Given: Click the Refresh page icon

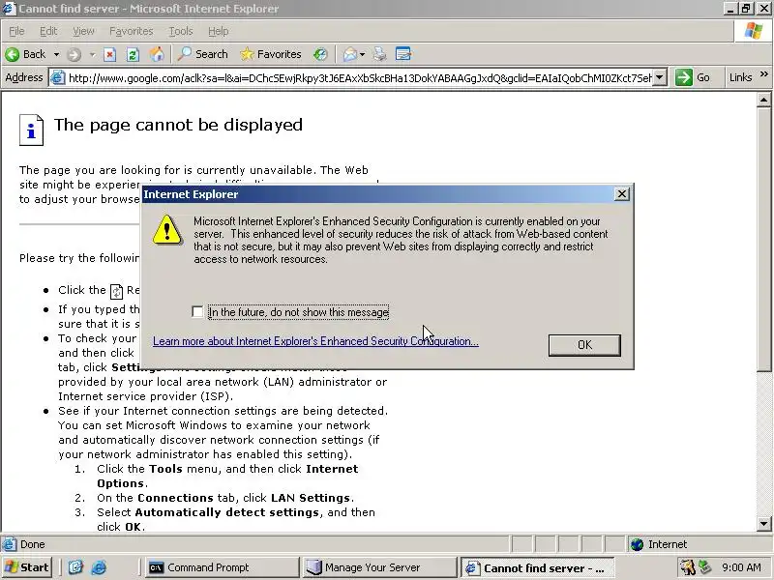Looking at the screenshot, I should (133, 54).
